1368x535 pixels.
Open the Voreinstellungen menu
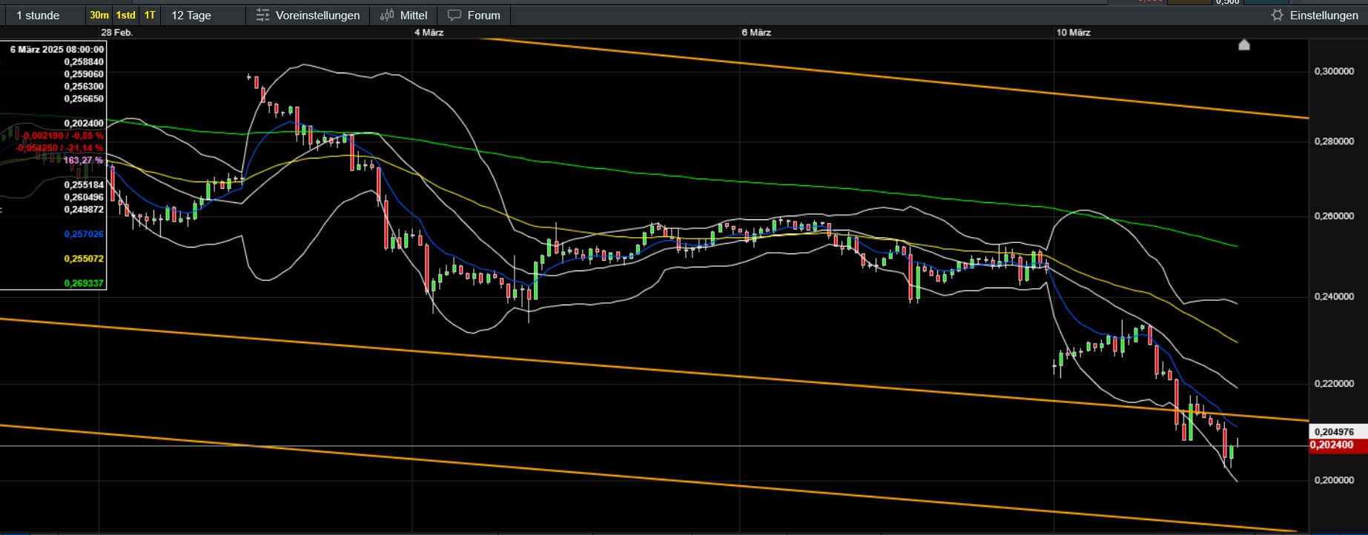pos(308,15)
